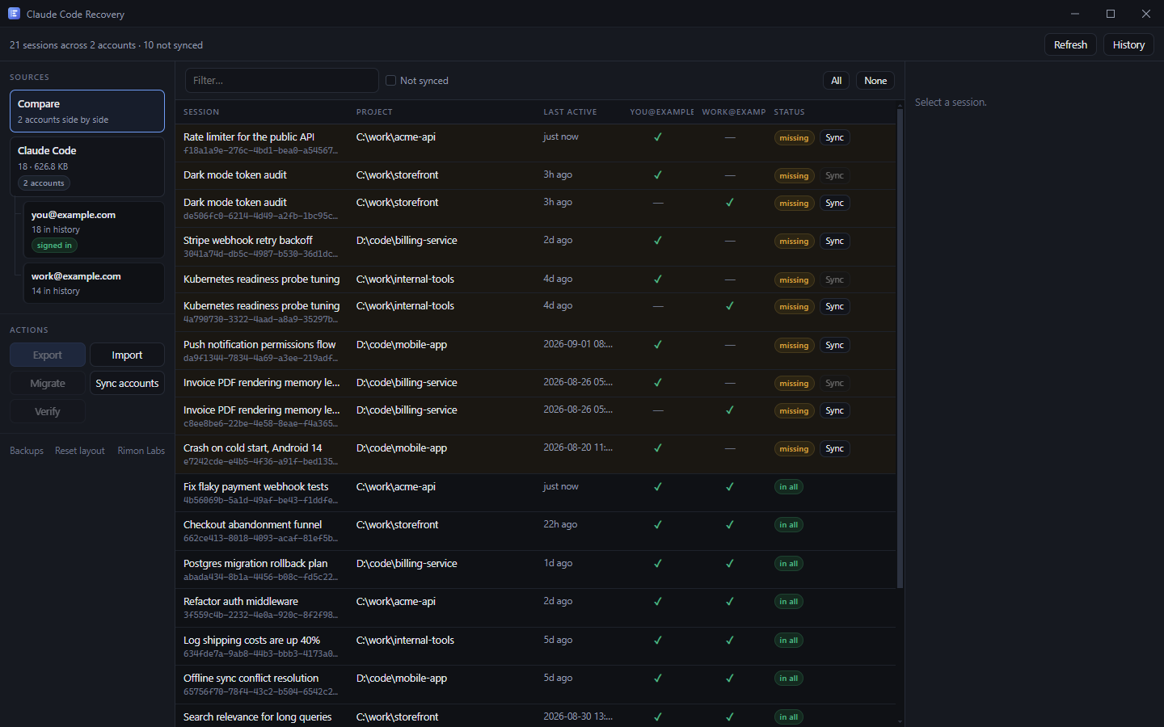Click session ID f18a1a9e-276c-4bd1
1164x727 pixels.
pos(260,151)
